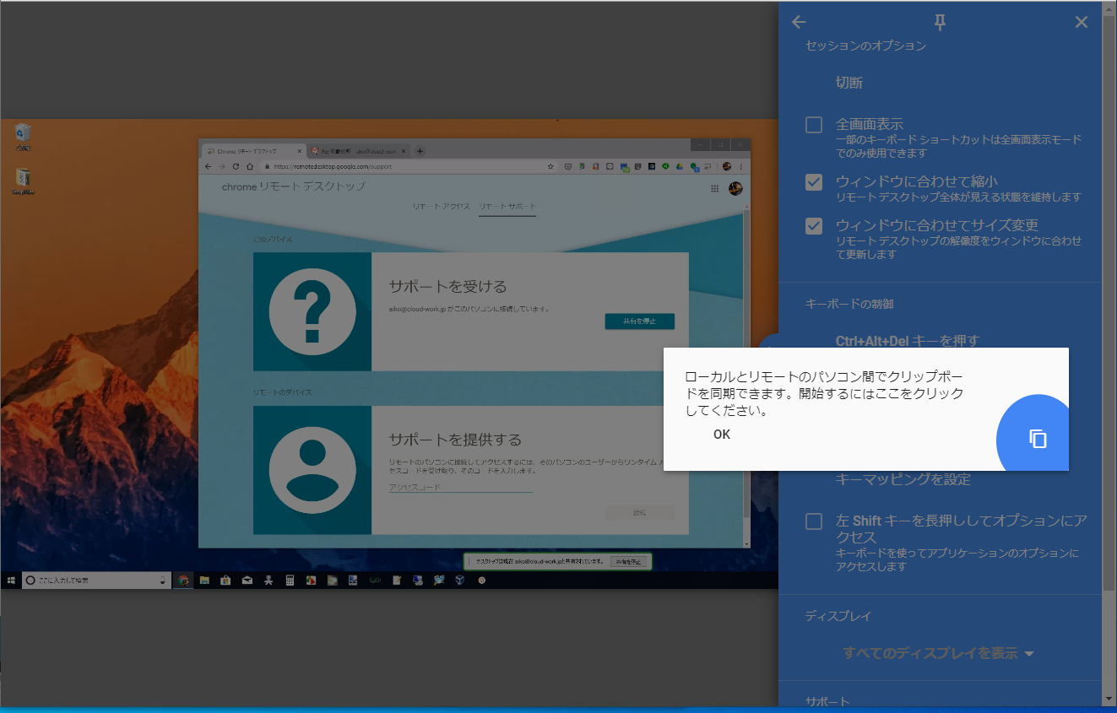Viewport: 1117px width, 713px height.
Task: Check 左 Shift キーを長押し option
Action: click(x=814, y=521)
